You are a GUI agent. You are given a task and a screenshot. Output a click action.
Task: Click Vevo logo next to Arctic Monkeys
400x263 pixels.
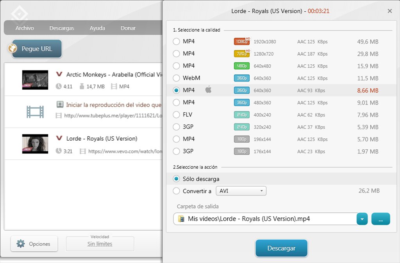click(59, 74)
